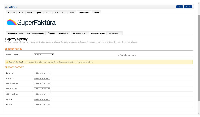This screenshot has width=200, height=117.
Task: Expand the Flat Rate shipping dropdown
Action: 42,78
